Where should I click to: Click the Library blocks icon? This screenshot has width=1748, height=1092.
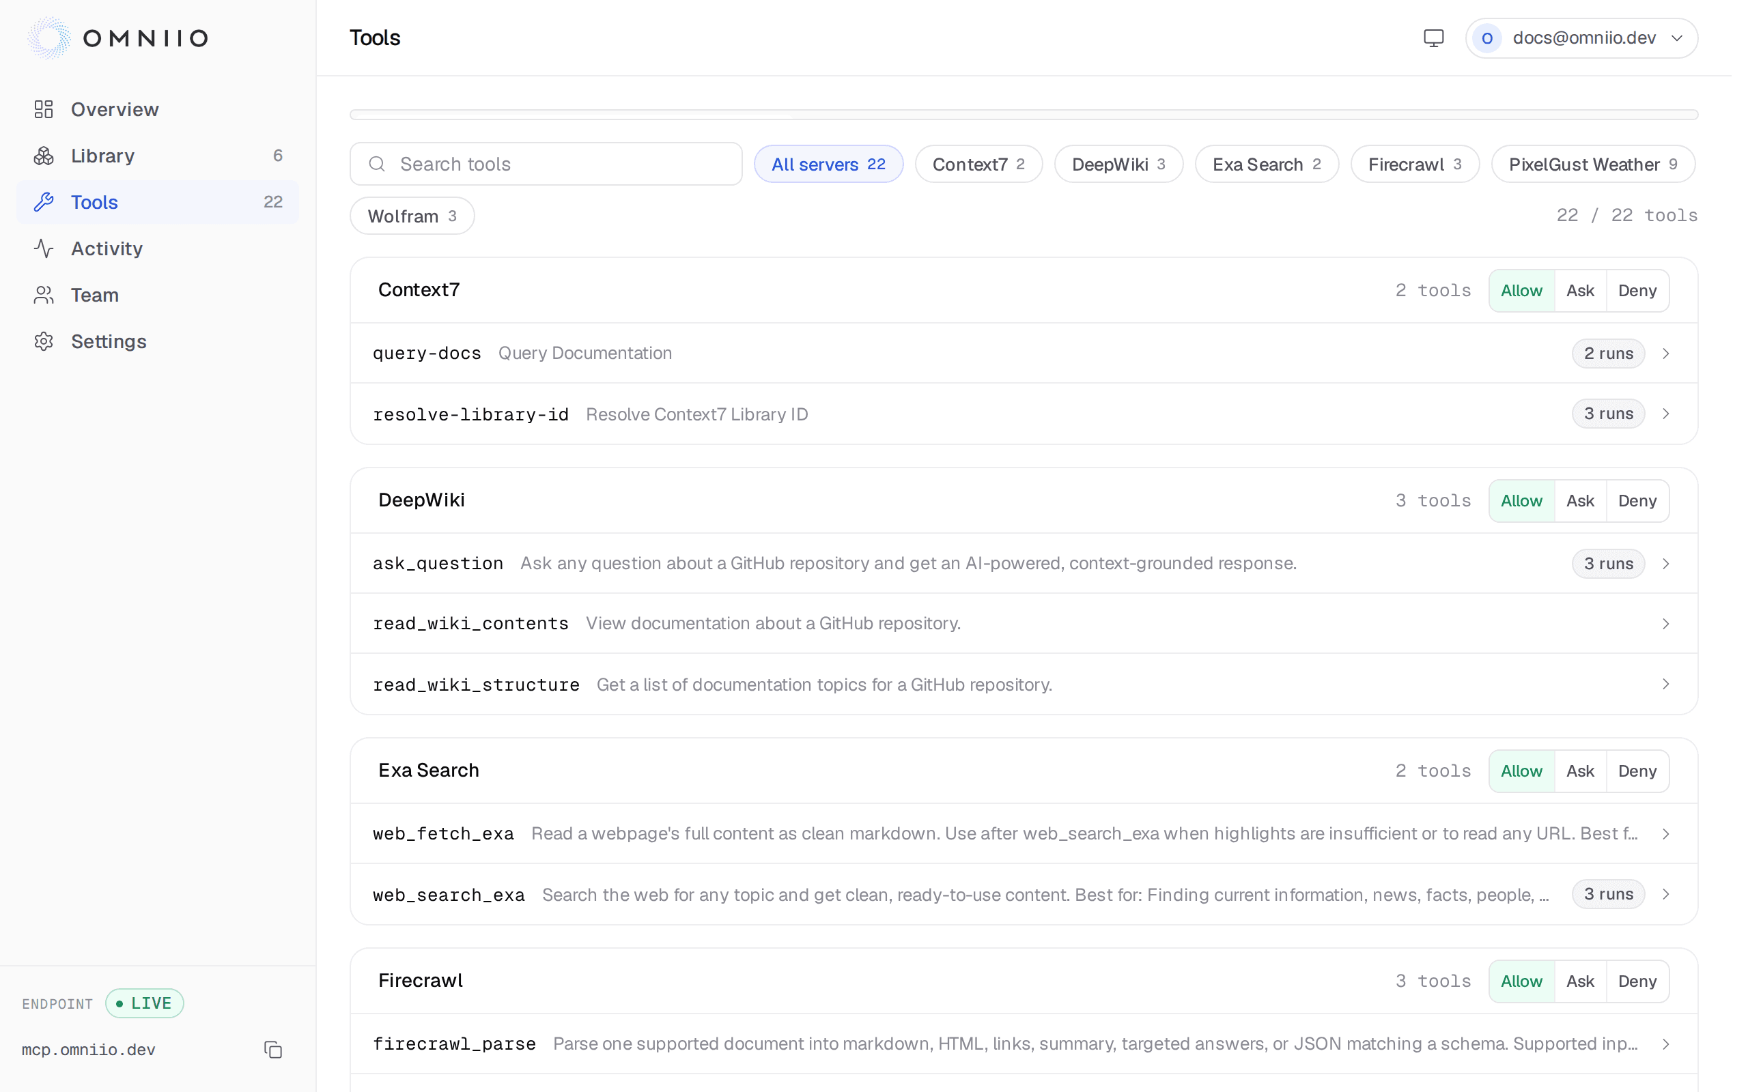tap(44, 156)
